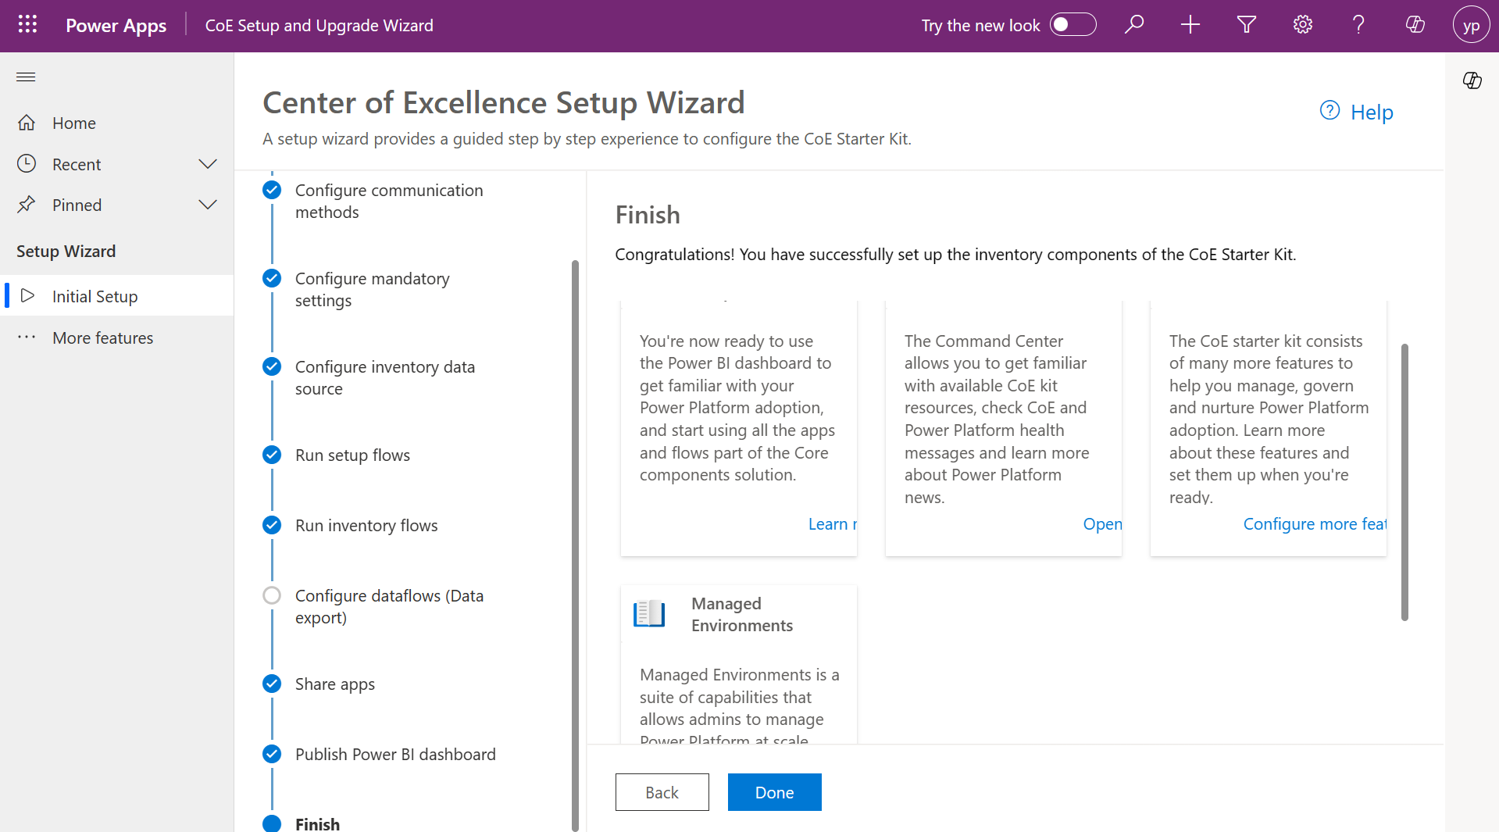Select Initial Setup under Setup Wizard
This screenshot has height=832, width=1499.
click(x=93, y=296)
